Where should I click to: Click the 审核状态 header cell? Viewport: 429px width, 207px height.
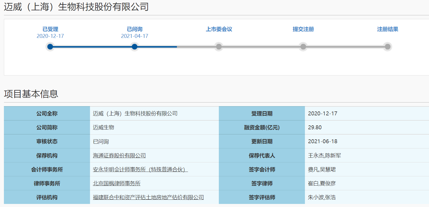(x=47, y=142)
